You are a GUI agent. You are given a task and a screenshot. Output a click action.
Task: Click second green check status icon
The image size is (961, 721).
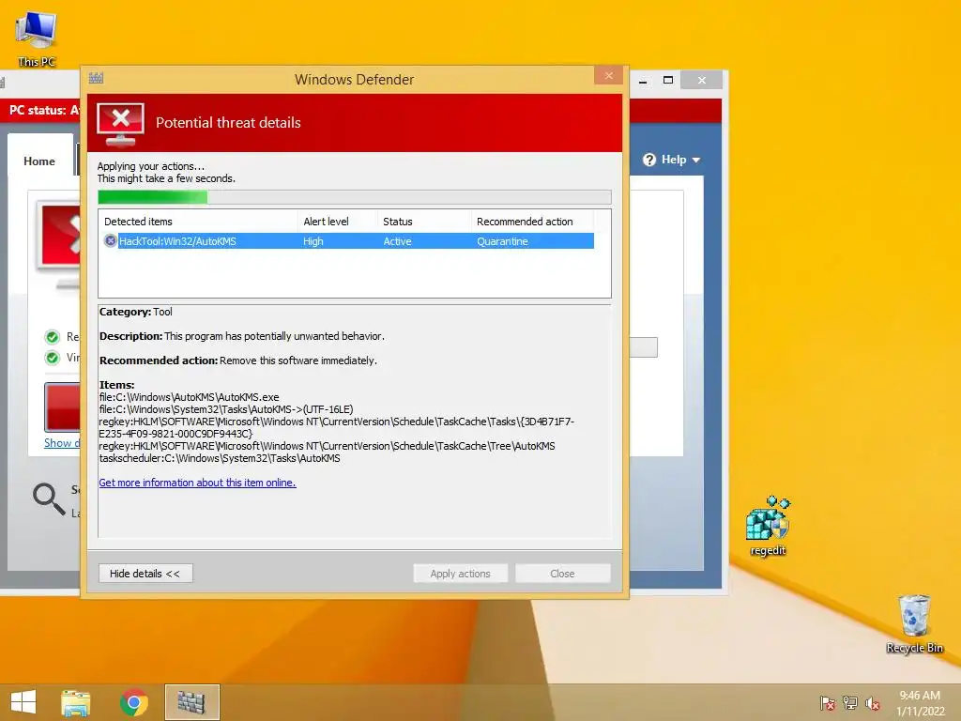point(53,358)
